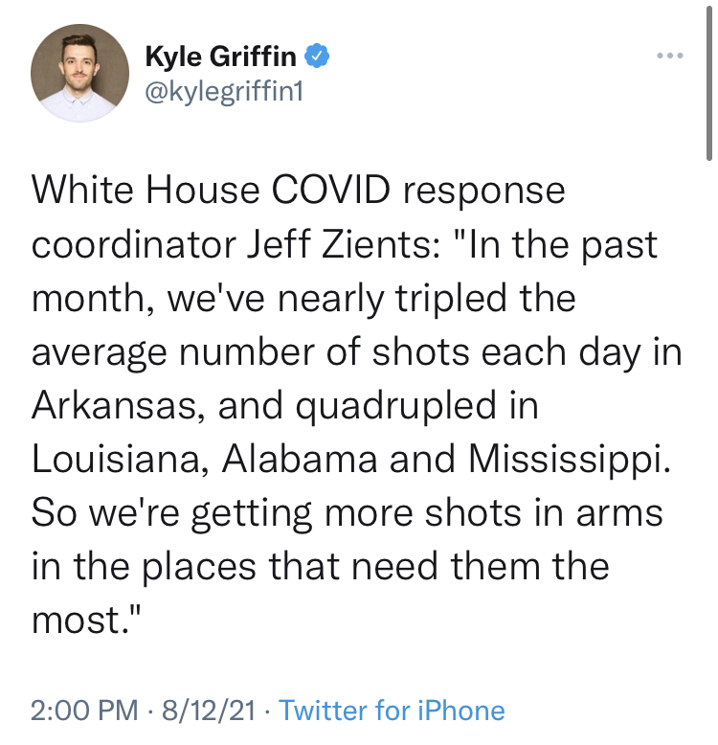Click the scrollbar thumb on the right edge

click(709, 81)
